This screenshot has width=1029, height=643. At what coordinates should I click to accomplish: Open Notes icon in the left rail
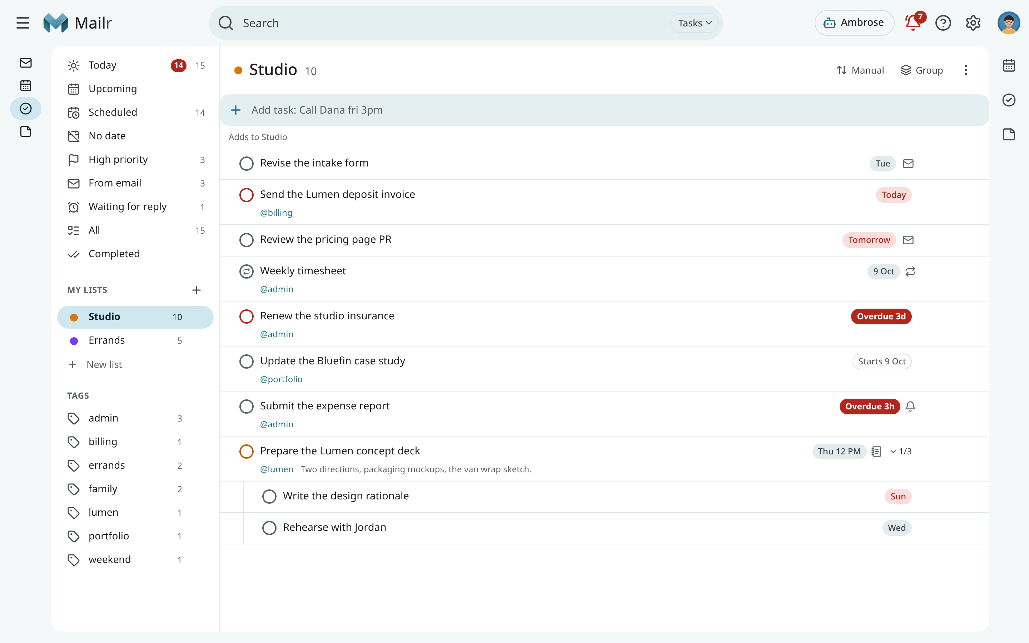pyautogui.click(x=25, y=132)
